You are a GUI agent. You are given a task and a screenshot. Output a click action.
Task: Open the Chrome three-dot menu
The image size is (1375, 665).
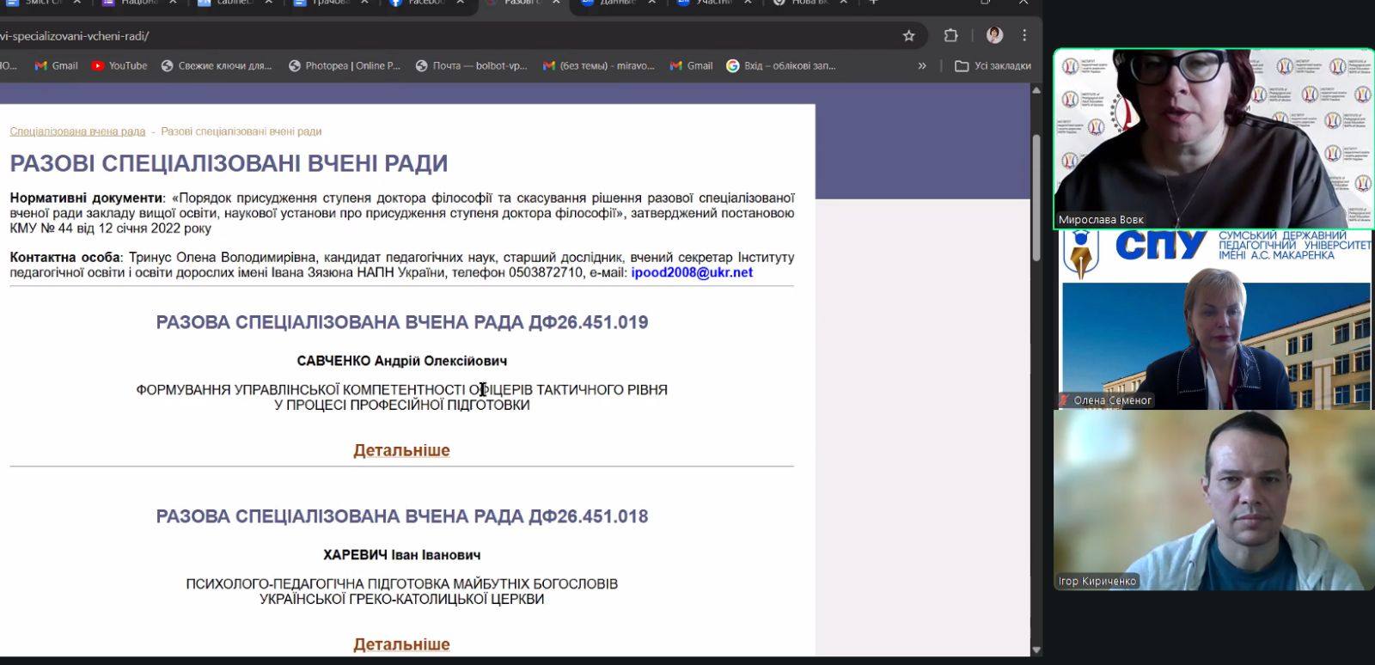[x=1024, y=35]
